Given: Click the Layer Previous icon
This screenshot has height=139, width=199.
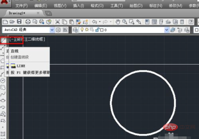Looking at the screenshot, I should tap(180, 30).
